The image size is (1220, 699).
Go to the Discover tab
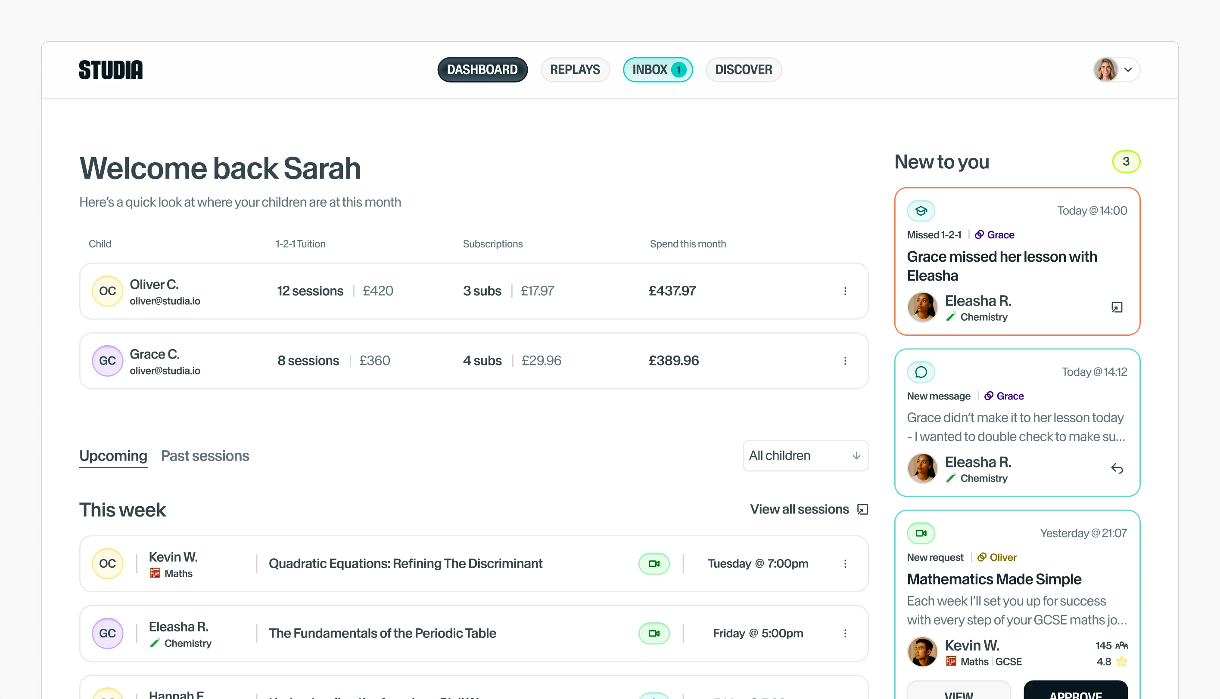(x=744, y=70)
